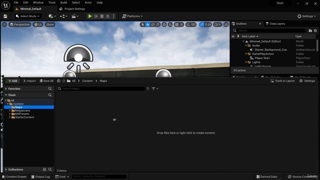
Task: Collapse the Lights folder in Outliner
Action: pyautogui.click(x=246, y=62)
